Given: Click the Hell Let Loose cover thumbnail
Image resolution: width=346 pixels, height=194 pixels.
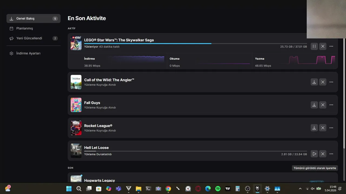Looking at the screenshot, I should click(76, 151).
